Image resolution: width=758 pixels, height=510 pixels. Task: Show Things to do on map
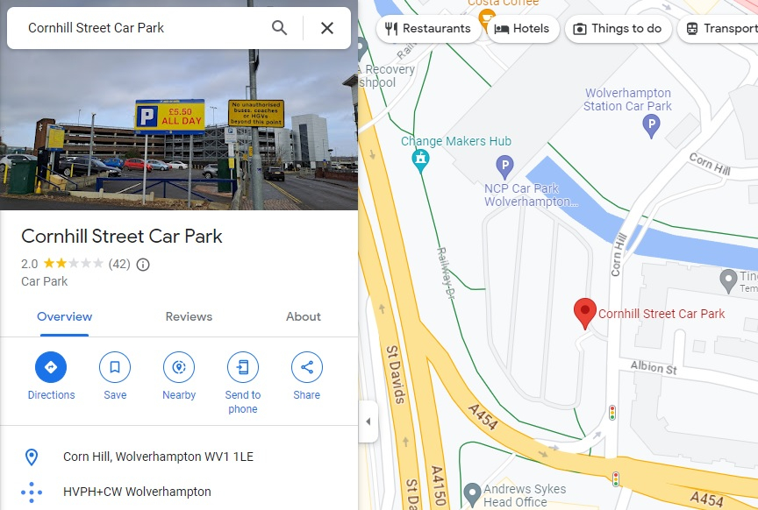[618, 29]
